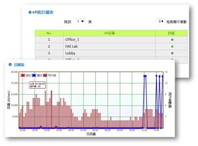Select the Lobby AP name
Image resolution: width=198 pixels, height=146 pixels.
click(70, 53)
